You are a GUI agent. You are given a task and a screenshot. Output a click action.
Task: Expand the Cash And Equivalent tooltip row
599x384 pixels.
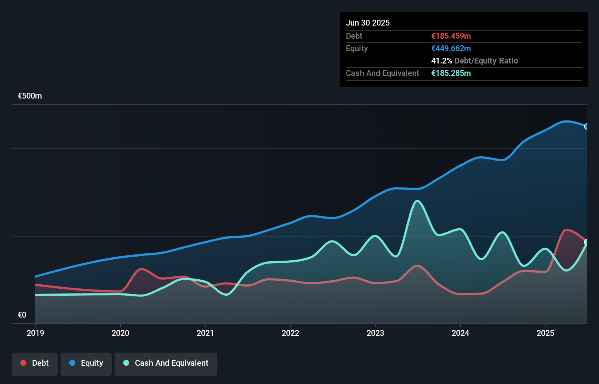(x=382, y=73)
